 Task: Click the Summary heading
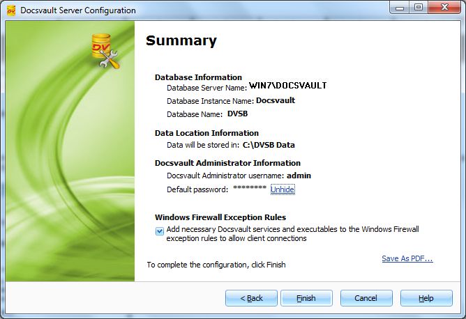[x=181, y=40]
